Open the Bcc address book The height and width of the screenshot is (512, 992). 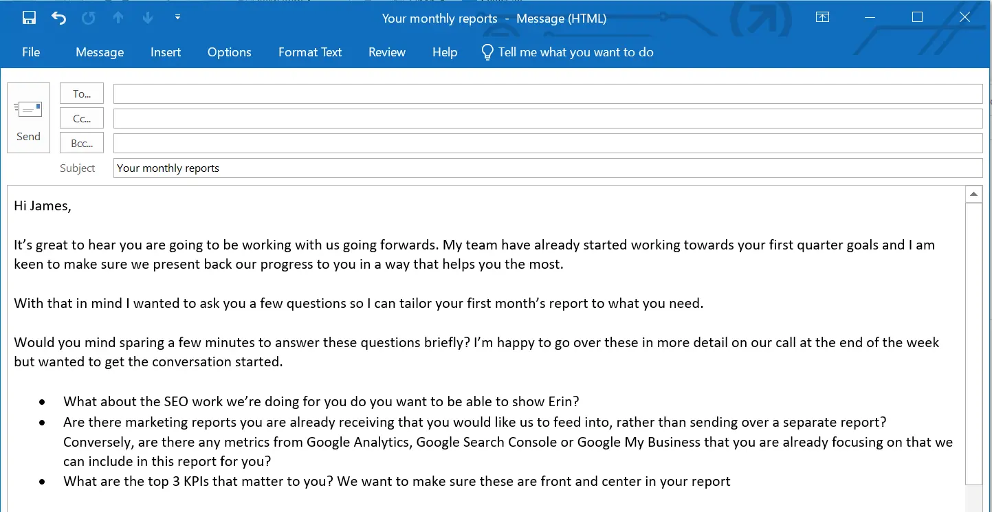[81, 142]
